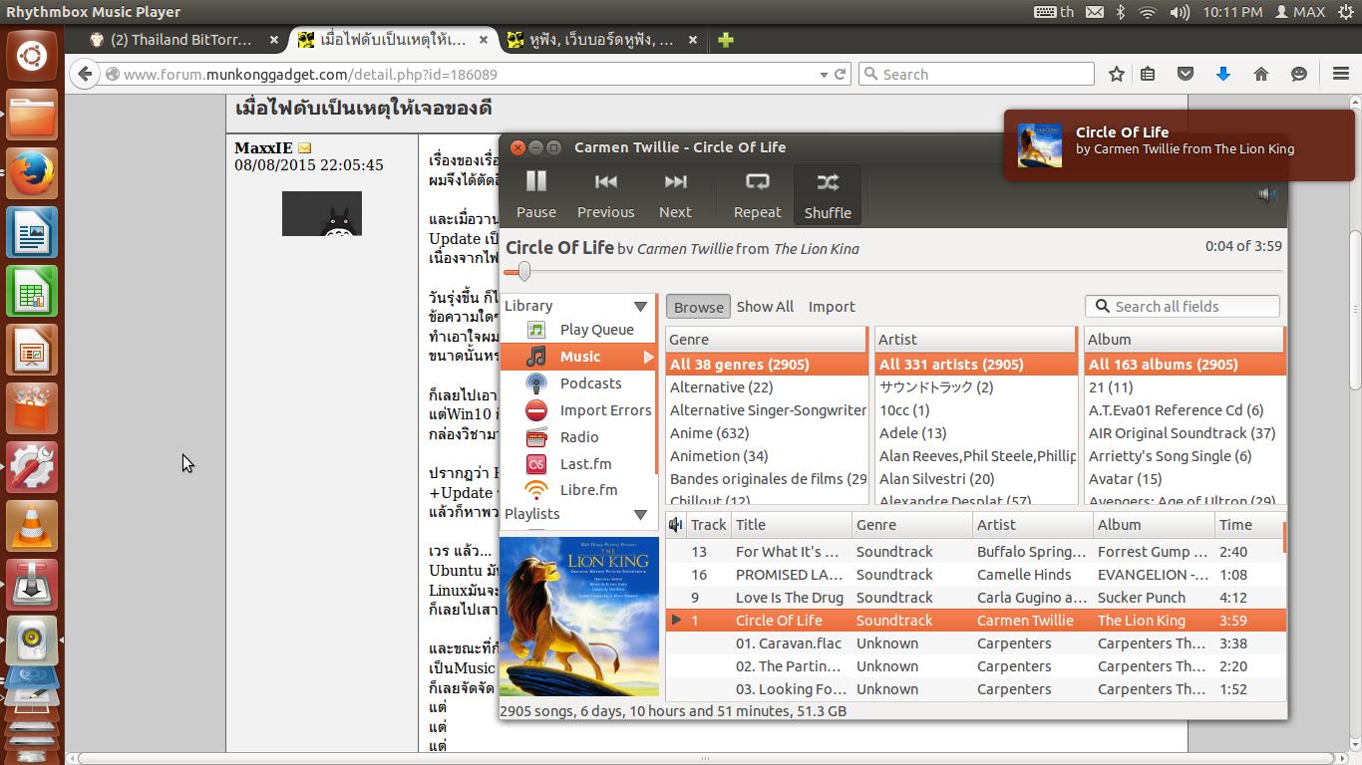Screen dimensions: 1362x765
Task: Sort tracks by Track column
Action: point(709,525)
